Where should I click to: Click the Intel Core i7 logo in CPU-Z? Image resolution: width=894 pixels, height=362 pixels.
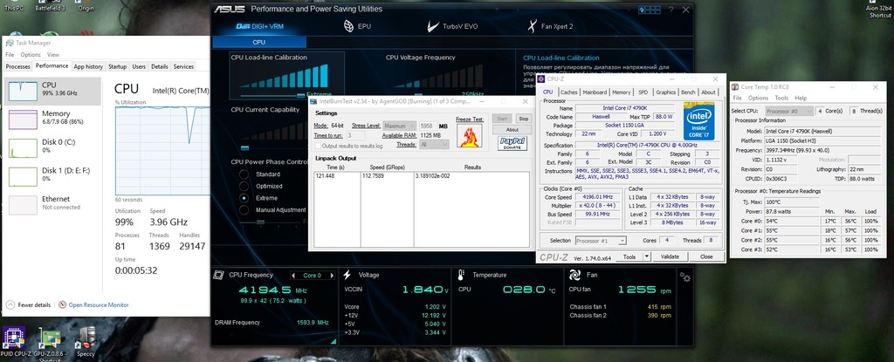[701, 121]
